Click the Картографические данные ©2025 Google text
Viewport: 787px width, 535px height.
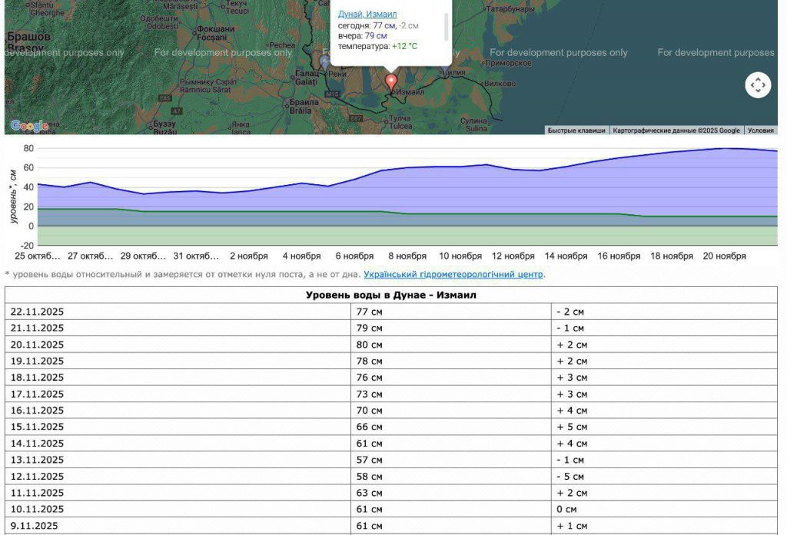pyautogui.click(x=676, y=130)
